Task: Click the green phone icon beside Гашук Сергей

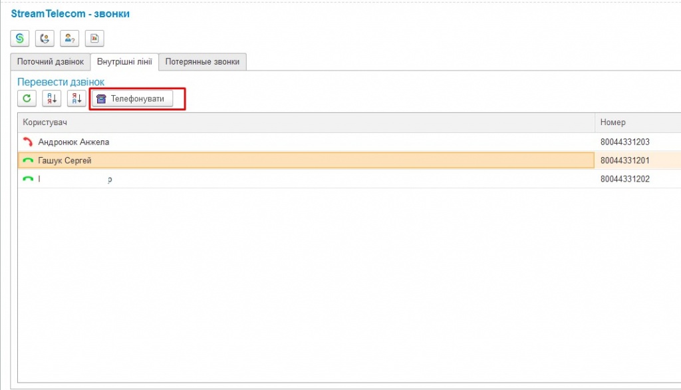Action: 28,160
